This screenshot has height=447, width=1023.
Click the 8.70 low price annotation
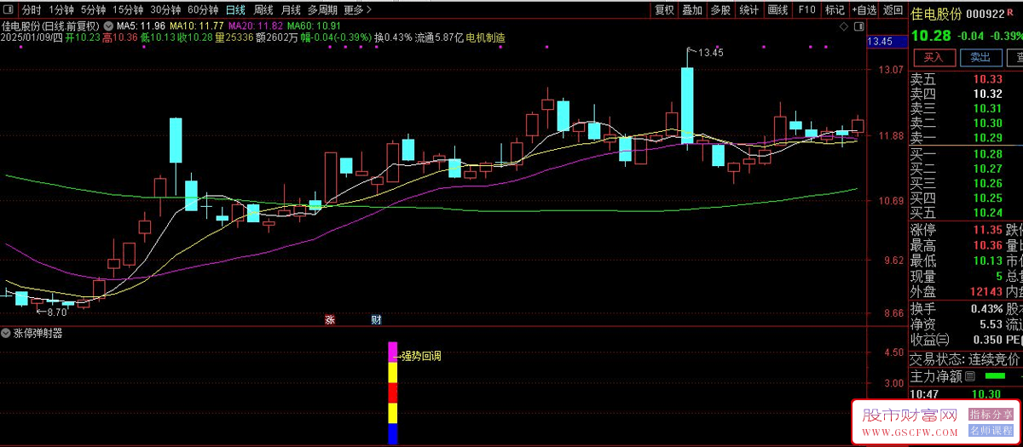click(56, 312)
